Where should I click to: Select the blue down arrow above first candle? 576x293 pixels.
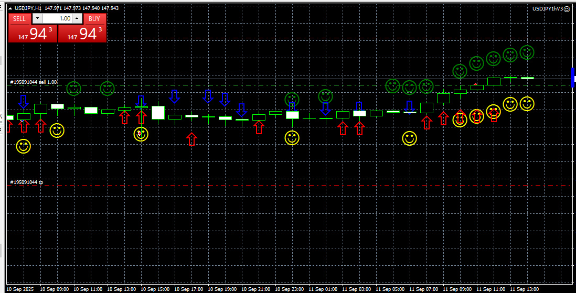23,102
